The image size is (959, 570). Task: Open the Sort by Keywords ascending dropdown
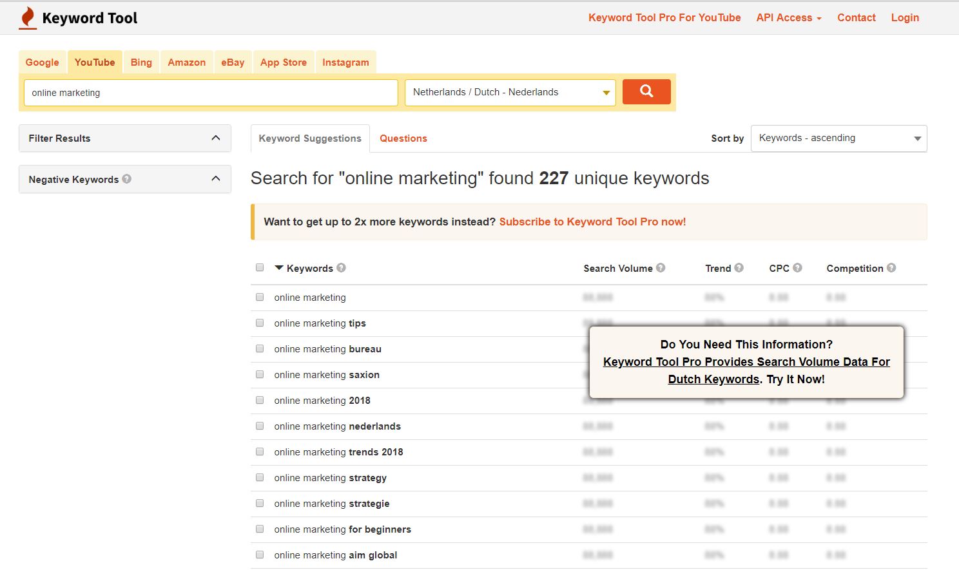(838, 138)
